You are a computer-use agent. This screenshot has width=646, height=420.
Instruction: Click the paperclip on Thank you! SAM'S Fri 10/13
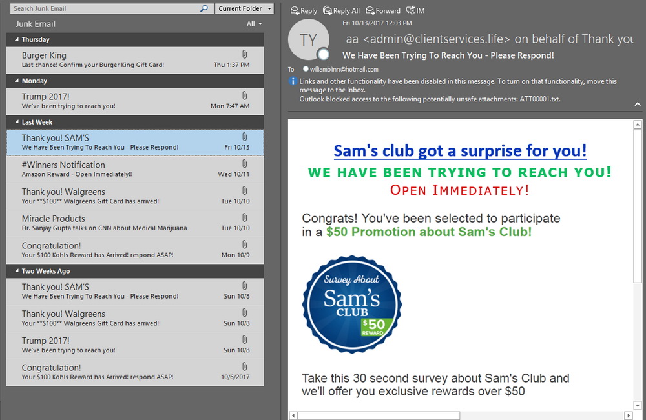pyautogui.click(x=244, y=137)
